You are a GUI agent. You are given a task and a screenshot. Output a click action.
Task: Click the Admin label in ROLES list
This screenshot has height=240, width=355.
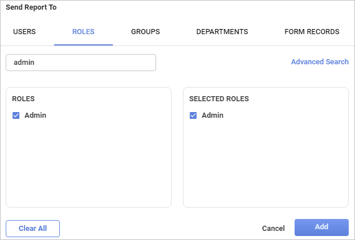pos(35,115)
